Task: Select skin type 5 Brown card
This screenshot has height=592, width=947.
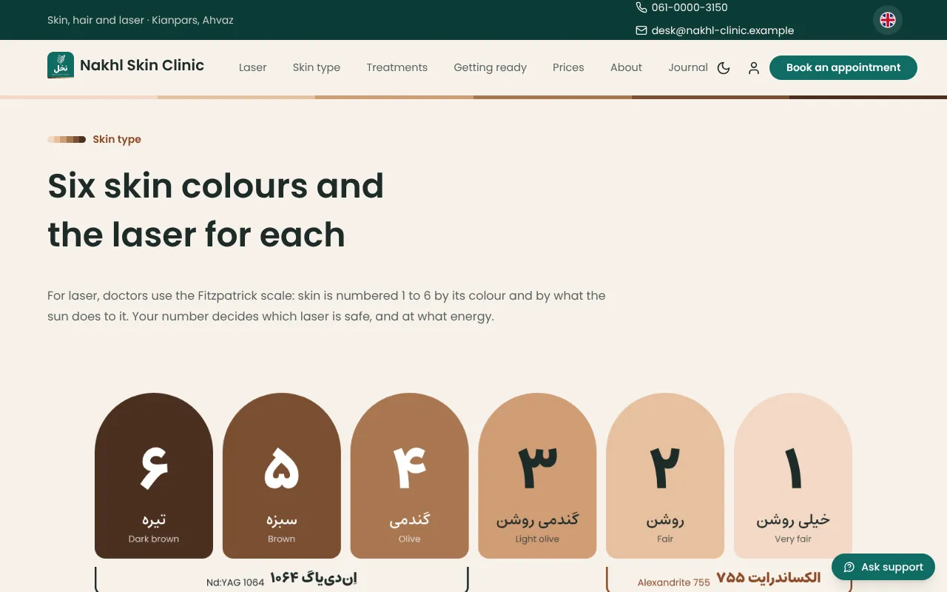Action: 282,476
